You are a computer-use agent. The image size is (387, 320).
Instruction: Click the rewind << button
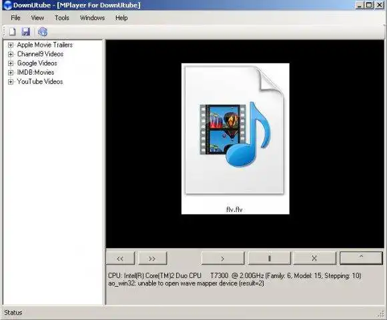pos(121,258)
